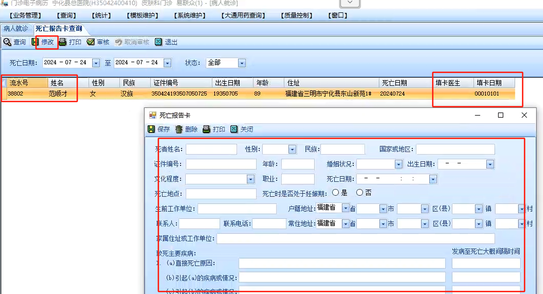The width and height of the screenshot is (543, 294).
Task: Click the trash Delete icon in death report card
Action: click(x=179, y=129)
